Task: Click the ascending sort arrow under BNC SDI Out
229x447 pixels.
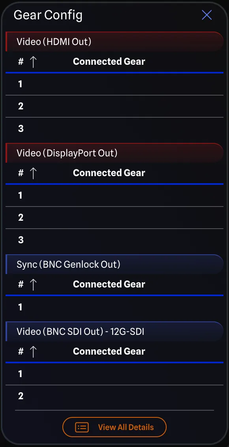Action: click(33, 351)
